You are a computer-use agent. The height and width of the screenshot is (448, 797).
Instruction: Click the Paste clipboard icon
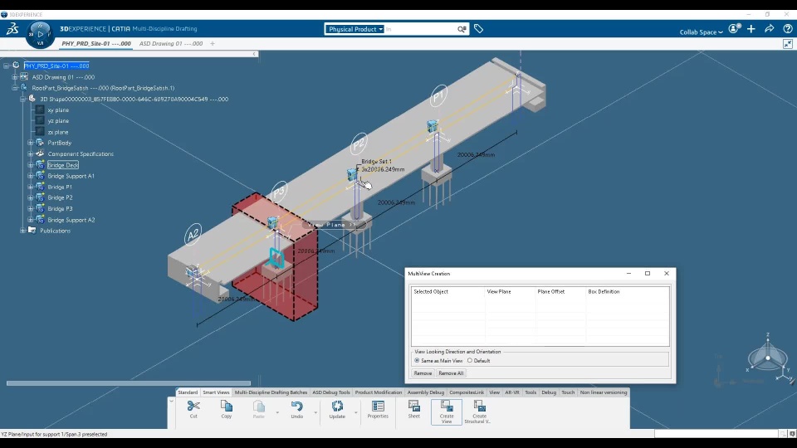(x=259, y=406)
